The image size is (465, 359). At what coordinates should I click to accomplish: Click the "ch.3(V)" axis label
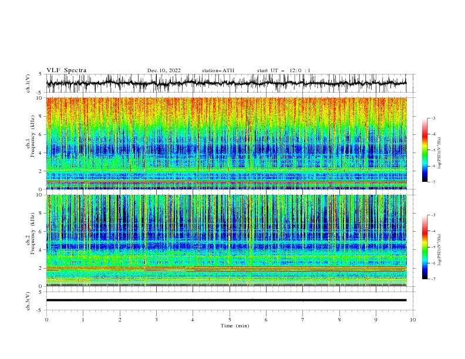(28, 301)
